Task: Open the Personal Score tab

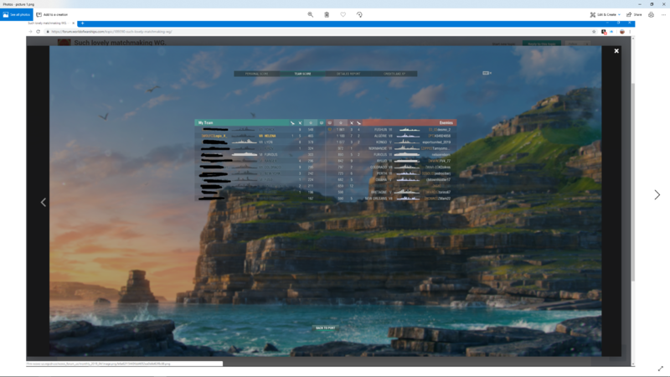Action: pyautogui.click(x=257, y=74)
